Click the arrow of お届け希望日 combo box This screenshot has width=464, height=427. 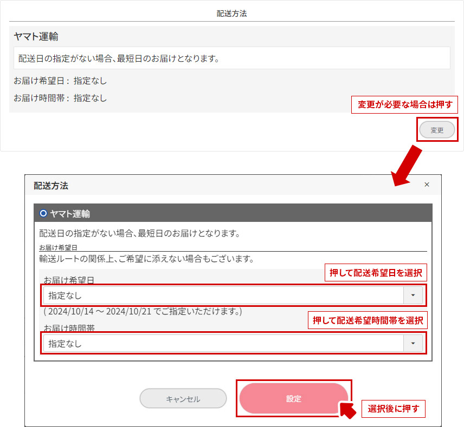pos(413,295)
